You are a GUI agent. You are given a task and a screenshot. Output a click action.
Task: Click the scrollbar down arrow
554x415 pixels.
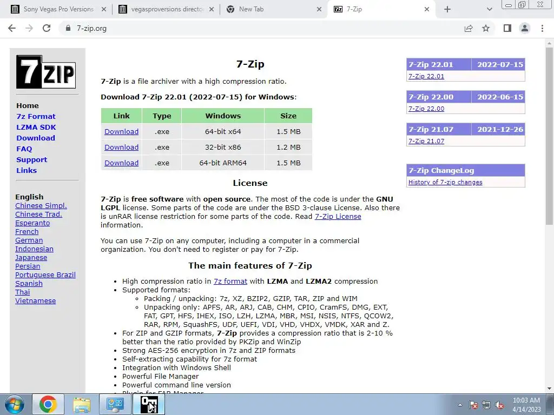pyautogui.click(x=549, y=389)
